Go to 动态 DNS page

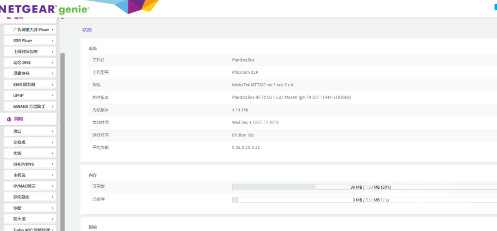point(30,63)
